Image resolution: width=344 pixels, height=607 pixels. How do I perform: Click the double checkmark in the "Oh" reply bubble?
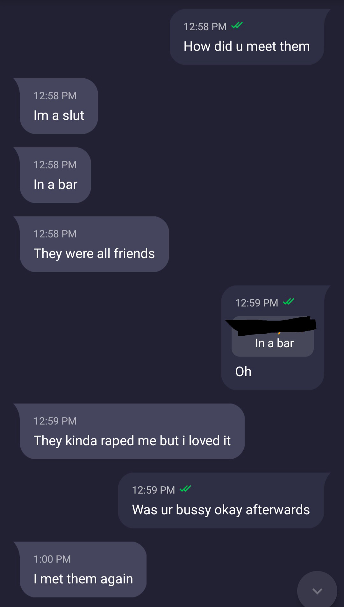pos(289,302)
